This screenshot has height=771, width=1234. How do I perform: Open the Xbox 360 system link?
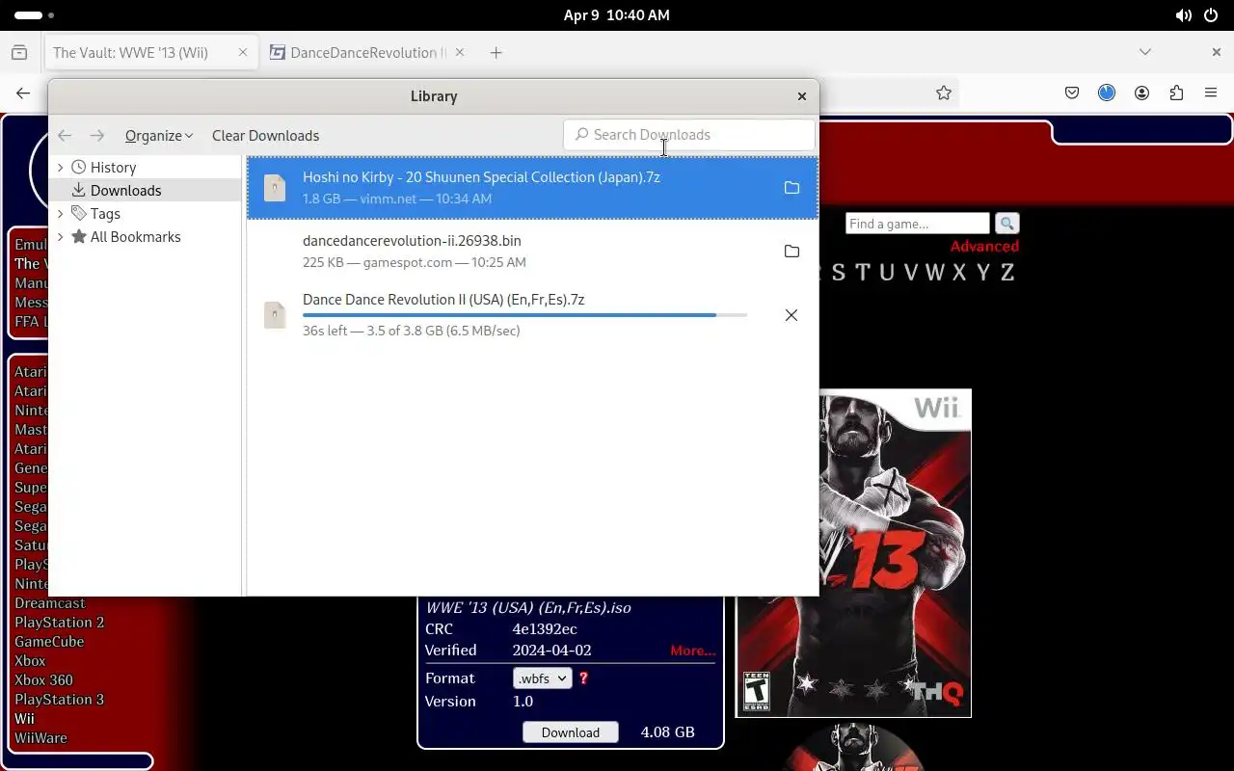[43, 680]
